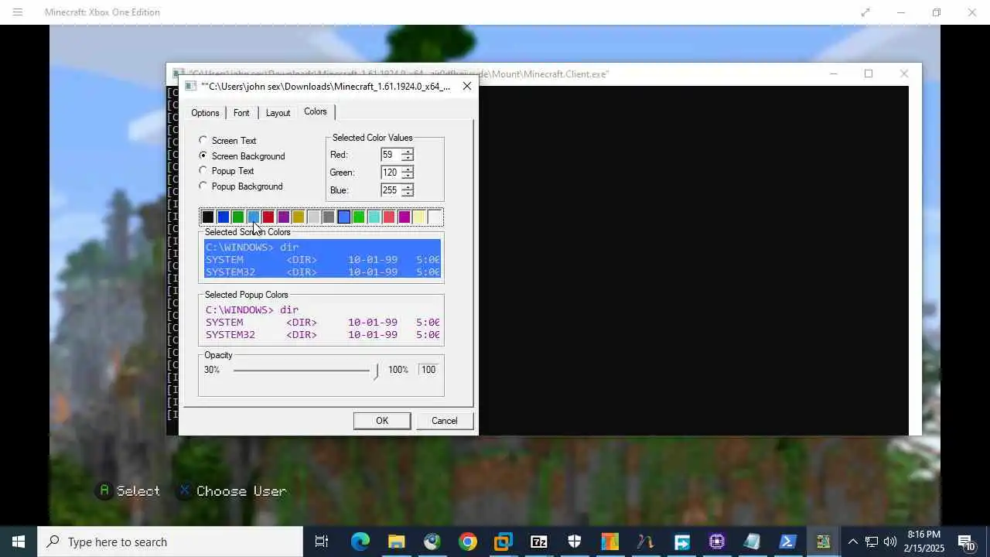Switch to the Font tab
Screen dimensions: 990x557
click(241, 113)
